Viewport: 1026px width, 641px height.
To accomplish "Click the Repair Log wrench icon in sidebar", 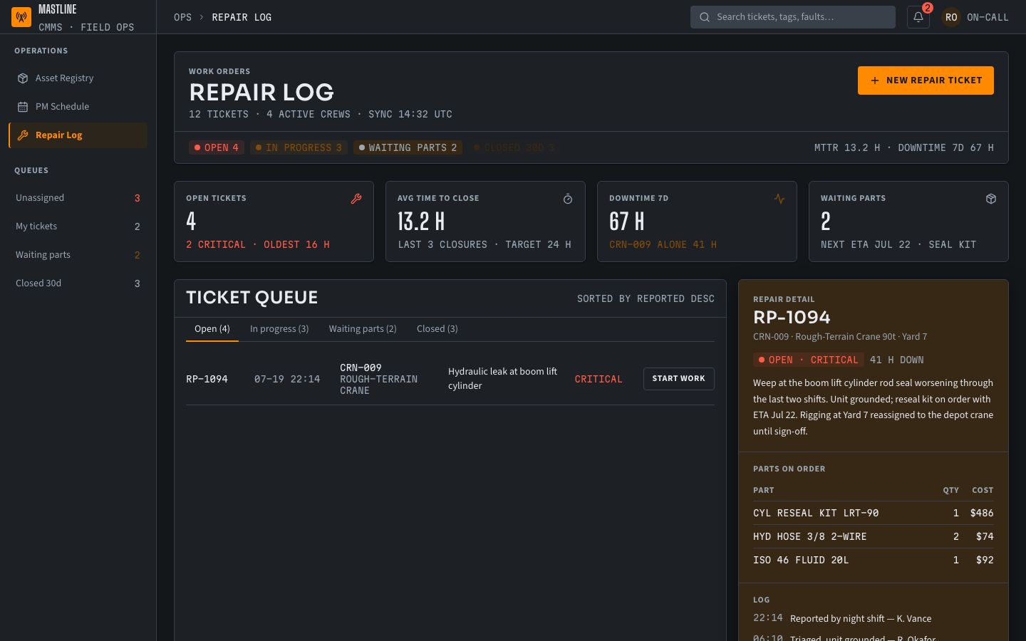I will (x=23, y=135).
